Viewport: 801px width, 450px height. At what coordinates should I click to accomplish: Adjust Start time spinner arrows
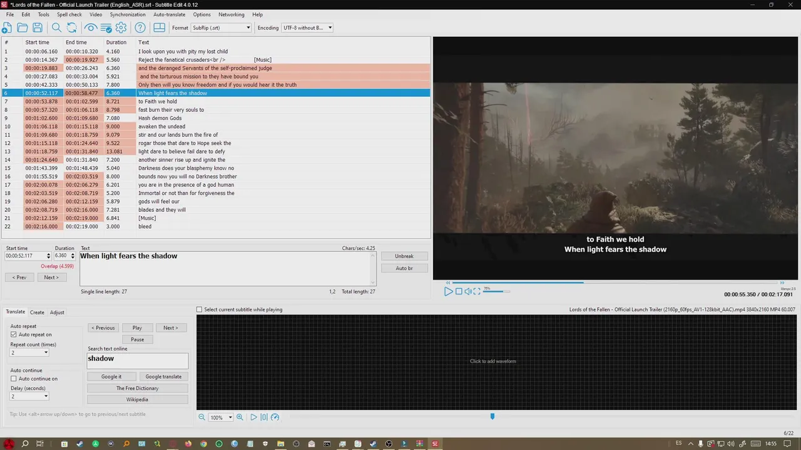tap(48, 256)
